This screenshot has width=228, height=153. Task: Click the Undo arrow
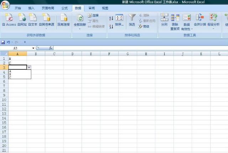[x=8, y=42]
